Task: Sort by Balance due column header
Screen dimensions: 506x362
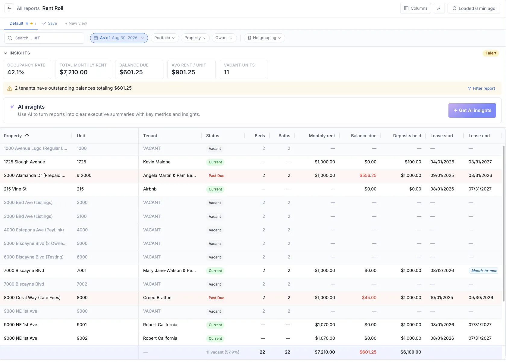Action: click(363, 136)
